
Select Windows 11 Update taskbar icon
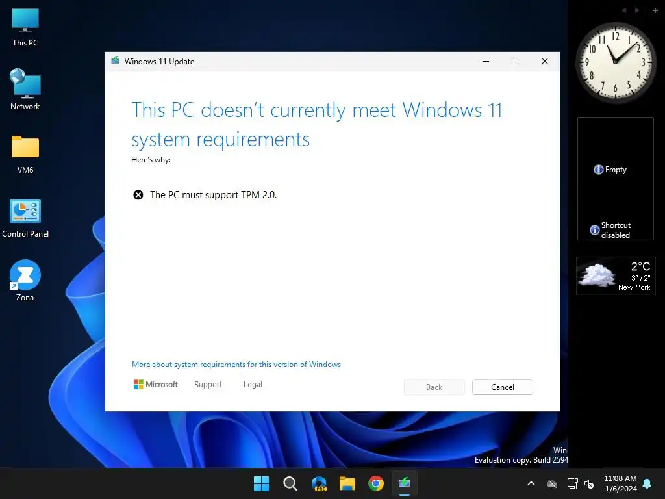coord(405,483)
